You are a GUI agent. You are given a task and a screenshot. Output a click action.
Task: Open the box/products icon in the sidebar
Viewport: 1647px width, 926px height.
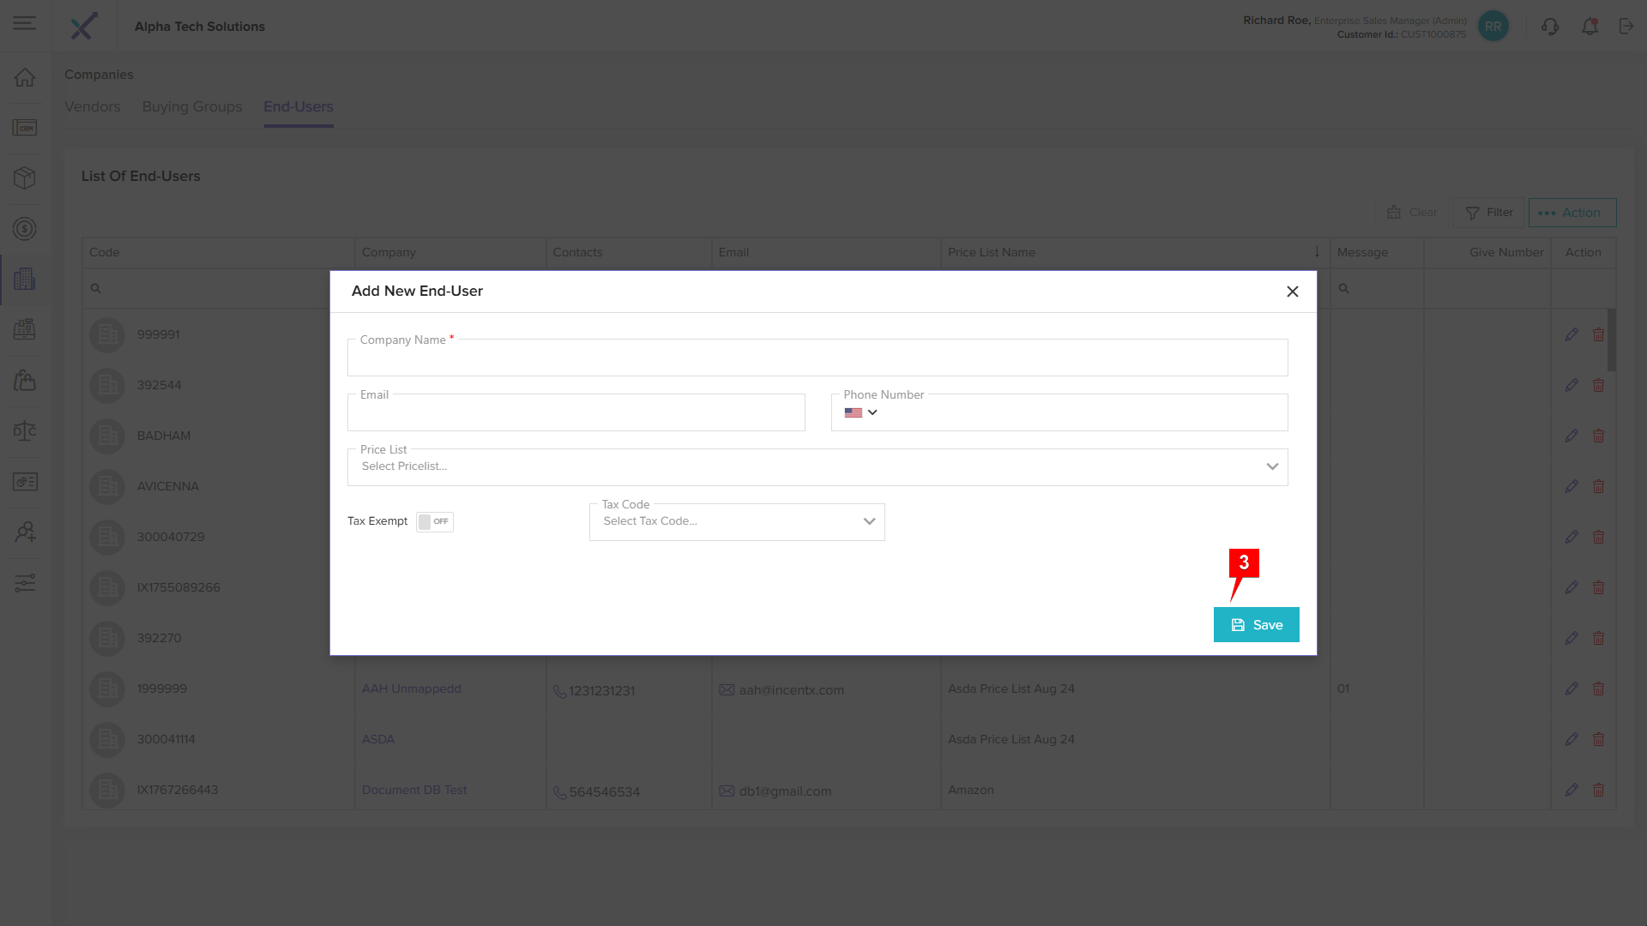(25, 177)
